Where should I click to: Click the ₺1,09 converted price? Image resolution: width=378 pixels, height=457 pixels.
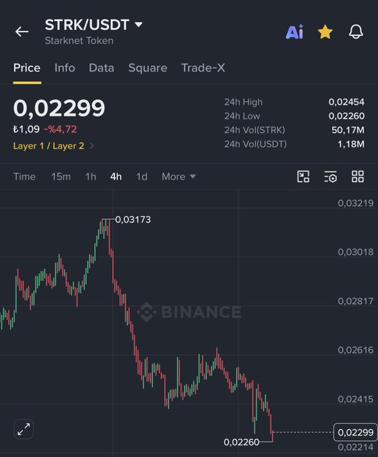pyautogui.click(x=26, y=129)
